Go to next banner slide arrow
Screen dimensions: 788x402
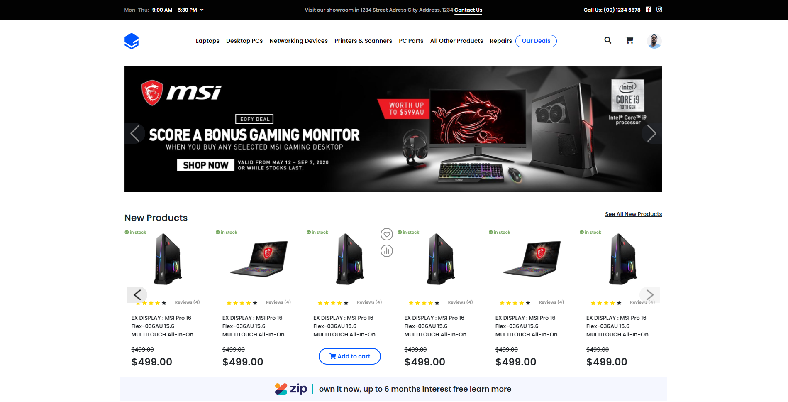(x=651, y=133)
